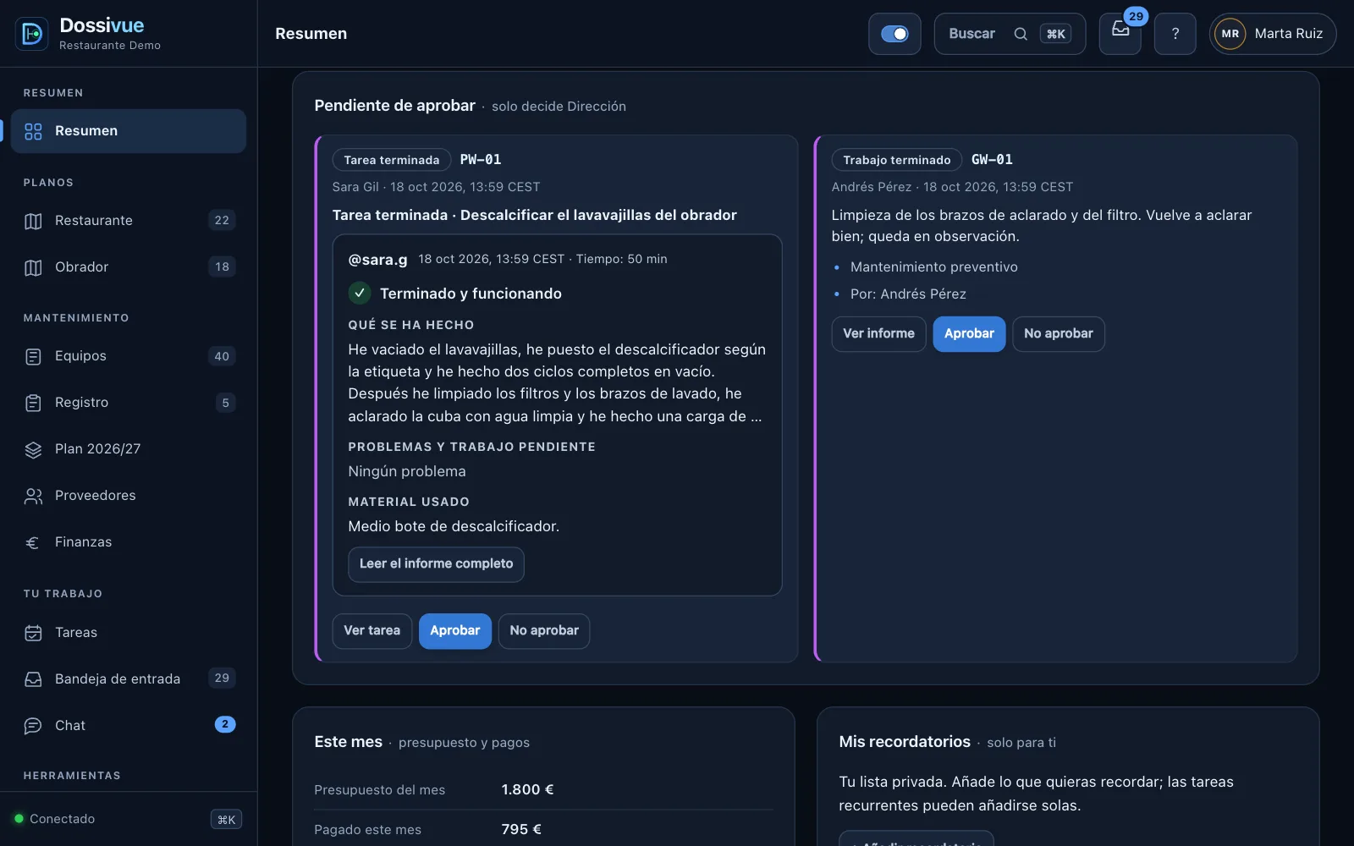Click Leer el informe completo button
The width and height of the screenshot is (1354, 846).
(x=436, y=564)
